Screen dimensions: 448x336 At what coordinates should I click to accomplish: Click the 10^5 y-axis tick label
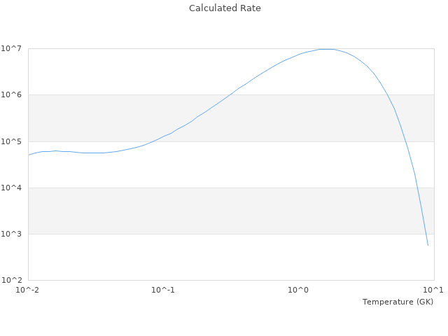click(13, 141)
